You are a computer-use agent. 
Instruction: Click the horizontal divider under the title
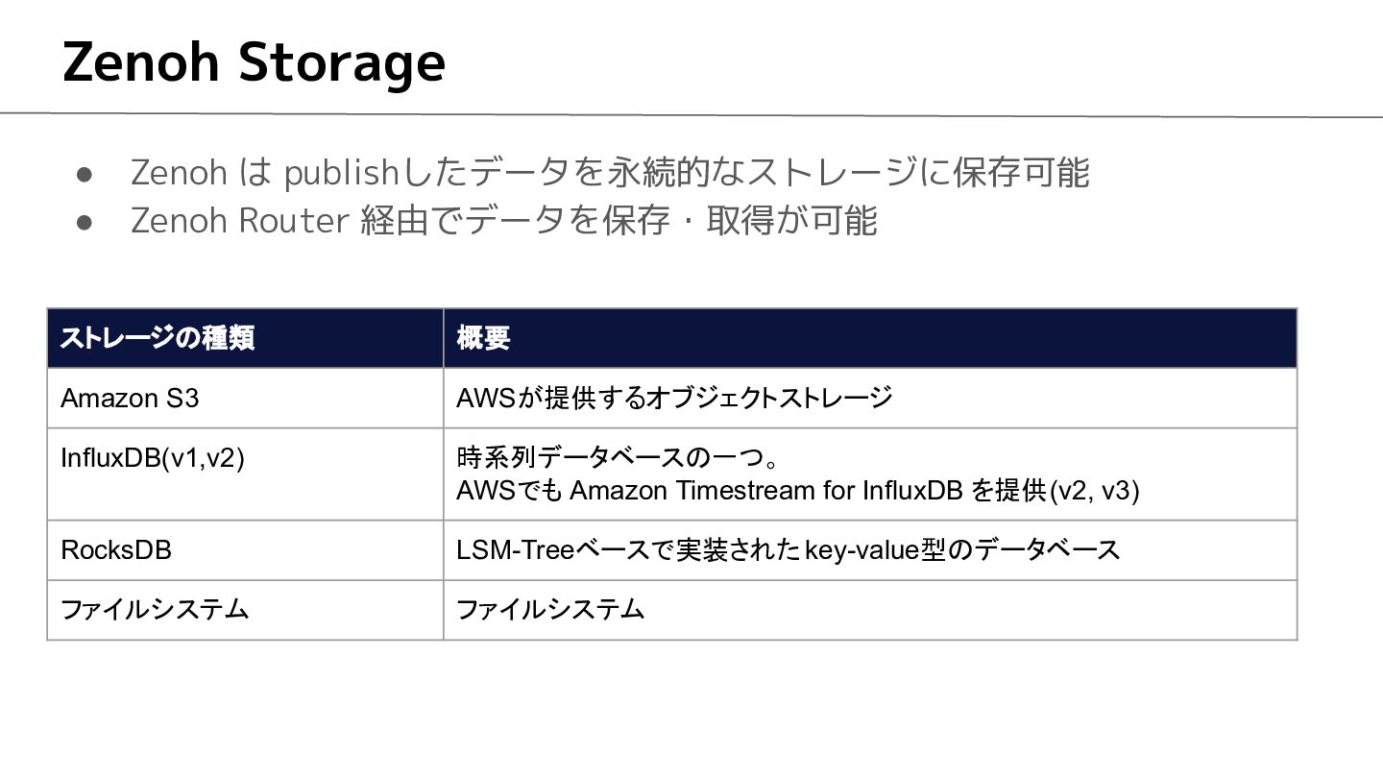(x=691, y=115)
